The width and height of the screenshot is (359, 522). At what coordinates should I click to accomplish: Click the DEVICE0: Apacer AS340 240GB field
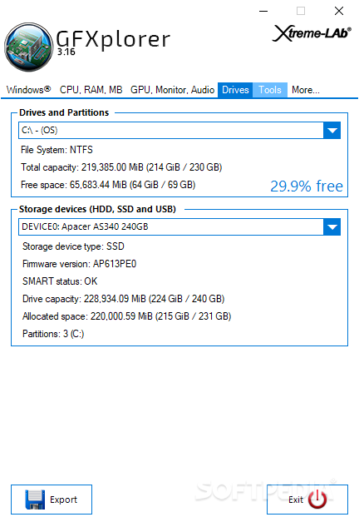[x=179, y=226]
